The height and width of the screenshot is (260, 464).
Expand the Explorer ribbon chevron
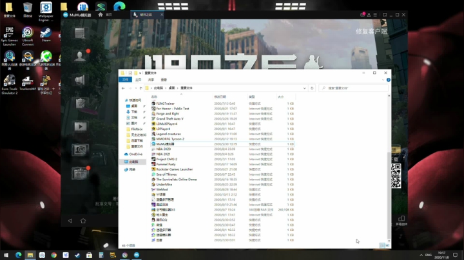point(383,80)
